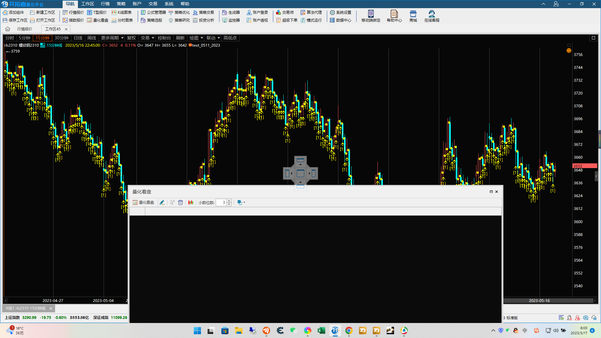Click the 控制台 console button
This screenshot has width=601, height=338.
[164, 38]
